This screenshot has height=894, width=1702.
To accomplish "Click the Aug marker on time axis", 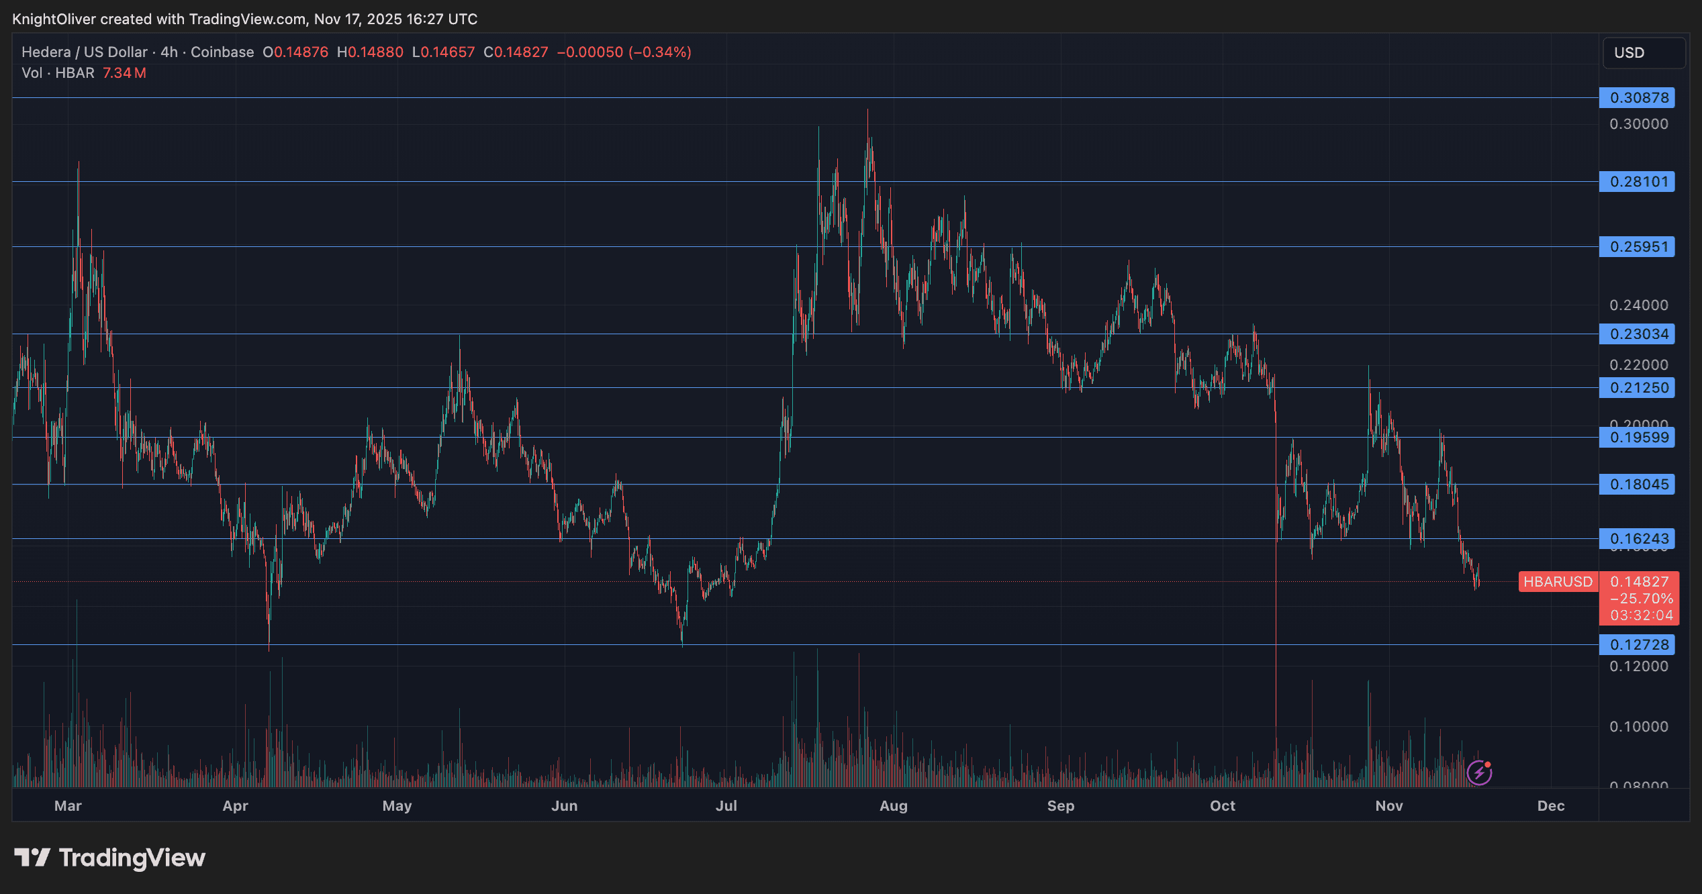I will 893,805.
